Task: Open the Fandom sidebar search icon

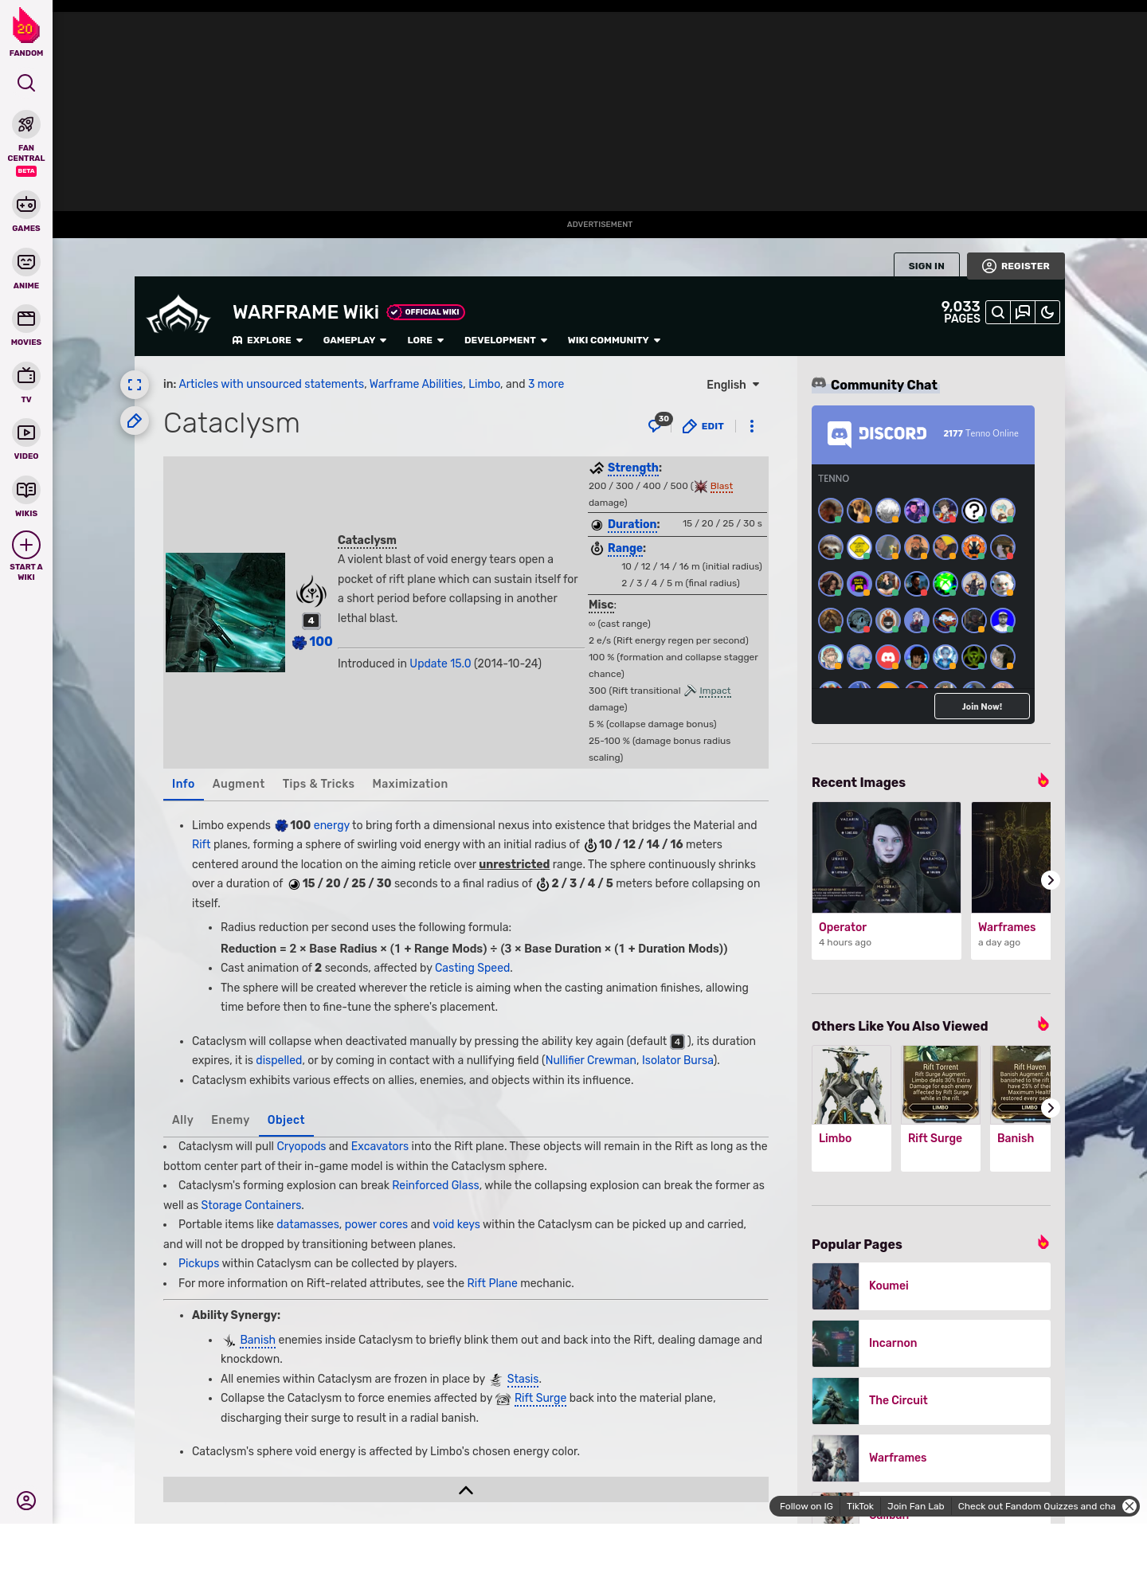Action: [26, 83]
